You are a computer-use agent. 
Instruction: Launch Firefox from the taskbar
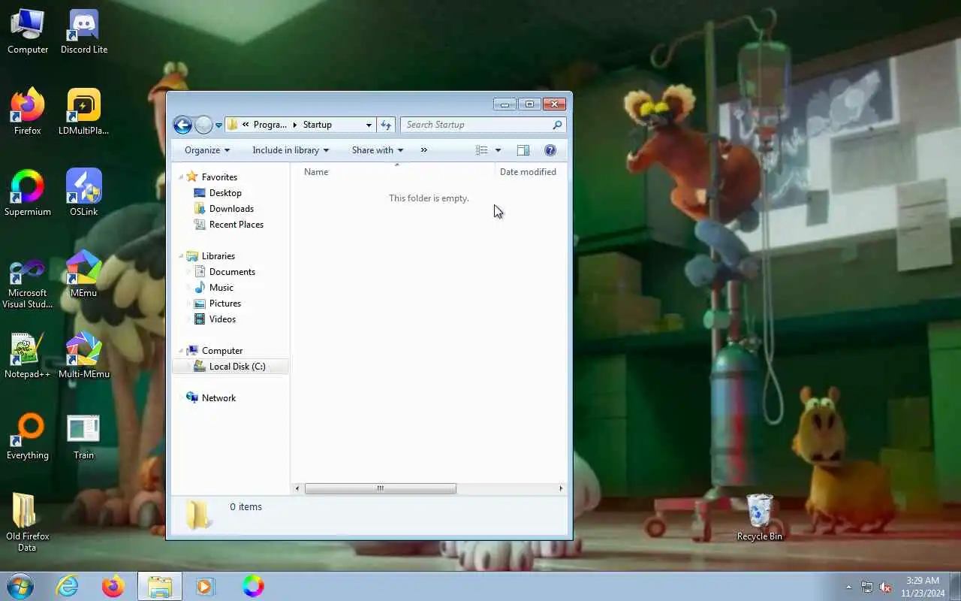pos(113,586)
